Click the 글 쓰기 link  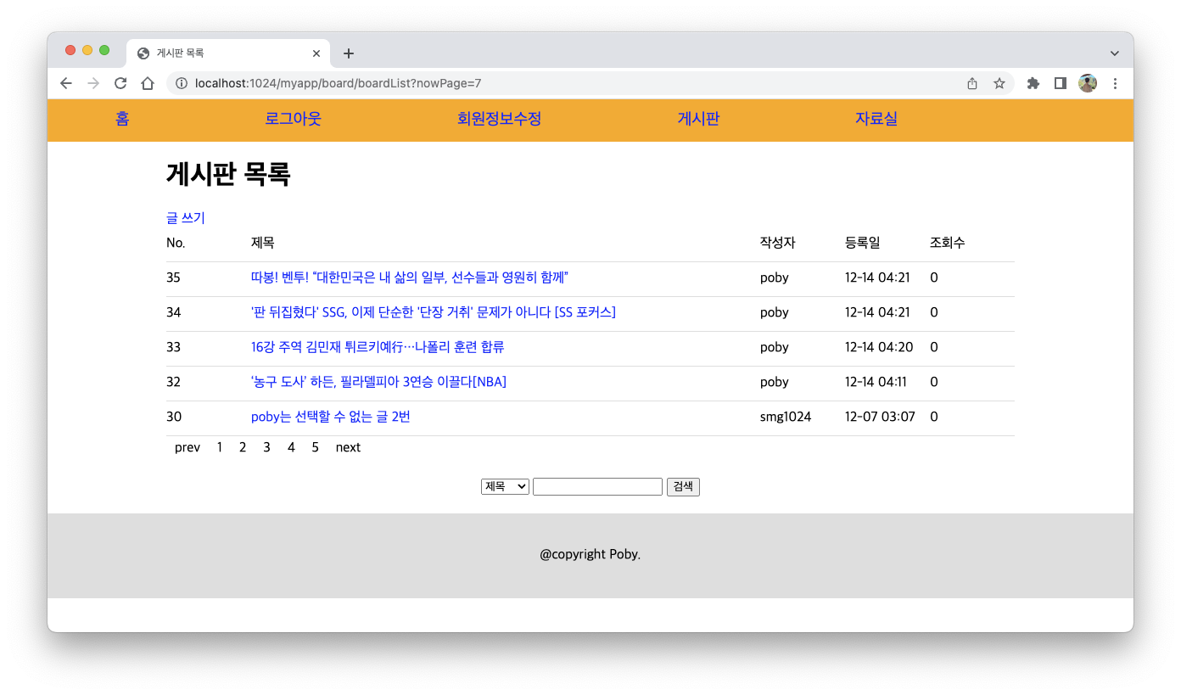[186, 218]
